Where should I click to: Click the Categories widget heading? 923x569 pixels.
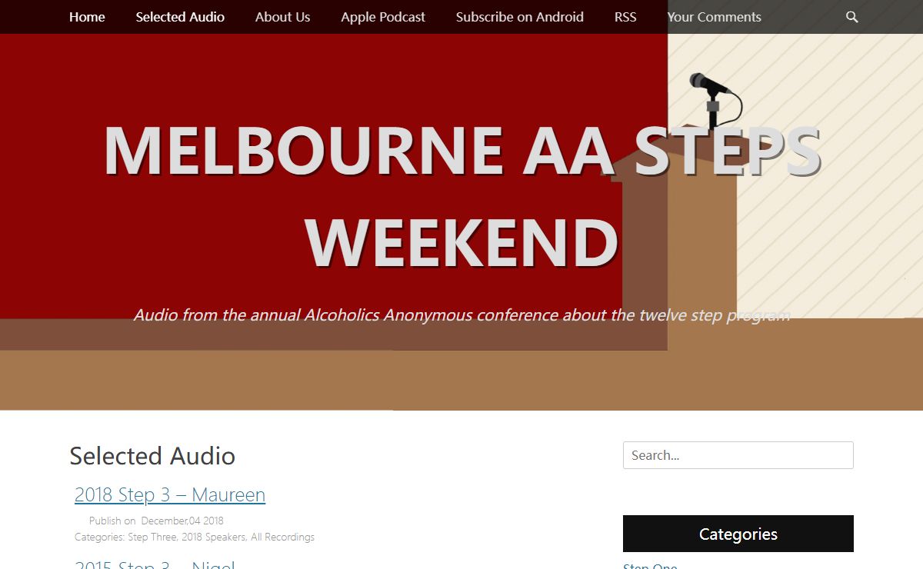(x=738, y=534)
